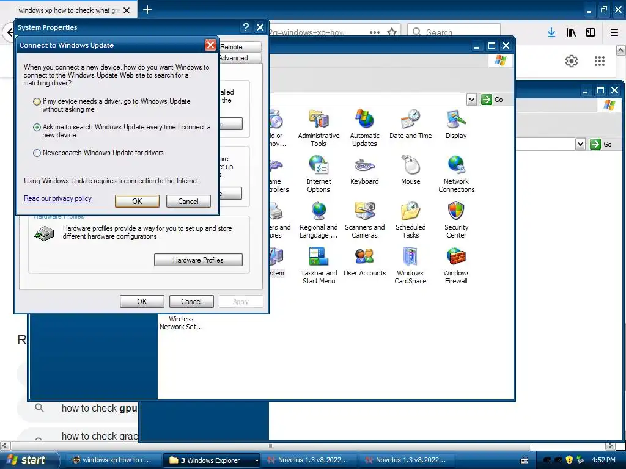The width and height of the screenshot is (626, 469).
Task: Open Windows Firewall
Action: pos(456,266)
